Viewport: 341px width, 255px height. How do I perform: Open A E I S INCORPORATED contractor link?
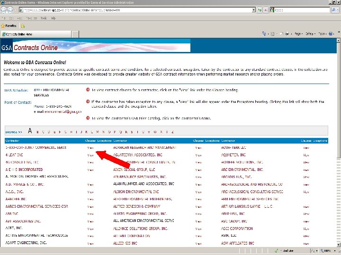(x=24, y=170)
